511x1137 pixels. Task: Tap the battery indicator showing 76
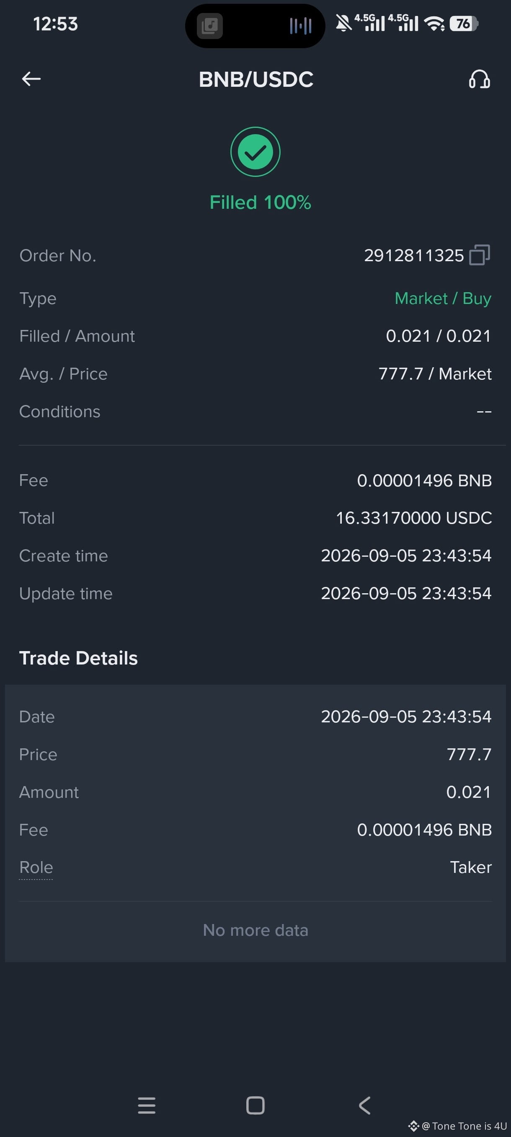coord(464,23)
